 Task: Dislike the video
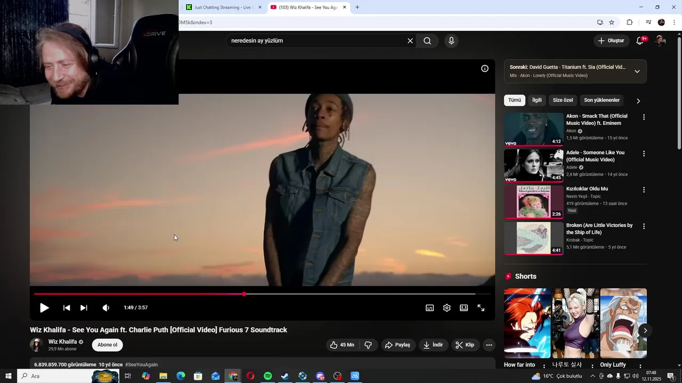368,345
